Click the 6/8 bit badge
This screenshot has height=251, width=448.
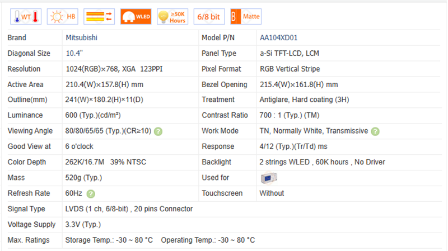[x=209, y=17]
